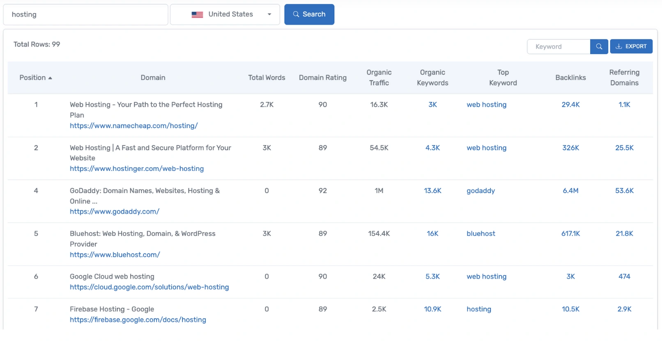
Task: Click the 54.5K organic traffic cell
Action: (x=379, y=148)
